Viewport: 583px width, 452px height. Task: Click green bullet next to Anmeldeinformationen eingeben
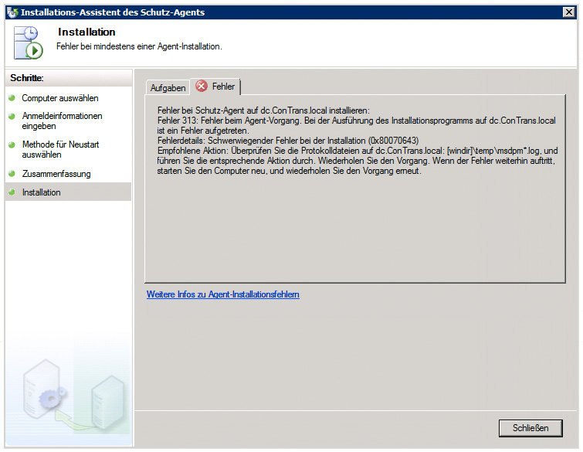[x=12, y=116]
